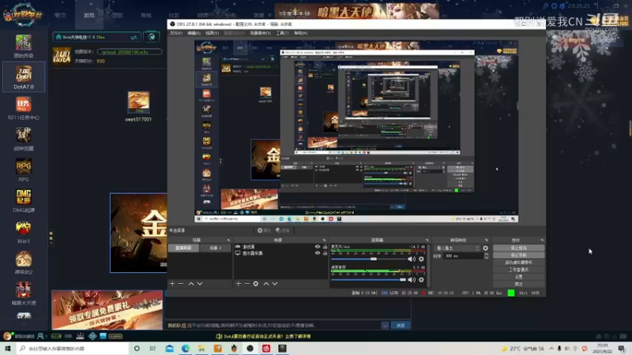Image resolution: width=632 pixels, height=355 pixels.
Task: Pop out the Audio Mixer dock panel icon
Action: pos(427,241)
